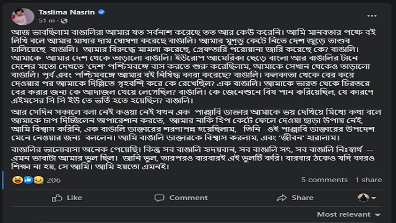Screen dimensions: 396x223
Task: Open Taslima Nasrin profile name link
Action: coord(67,12)
